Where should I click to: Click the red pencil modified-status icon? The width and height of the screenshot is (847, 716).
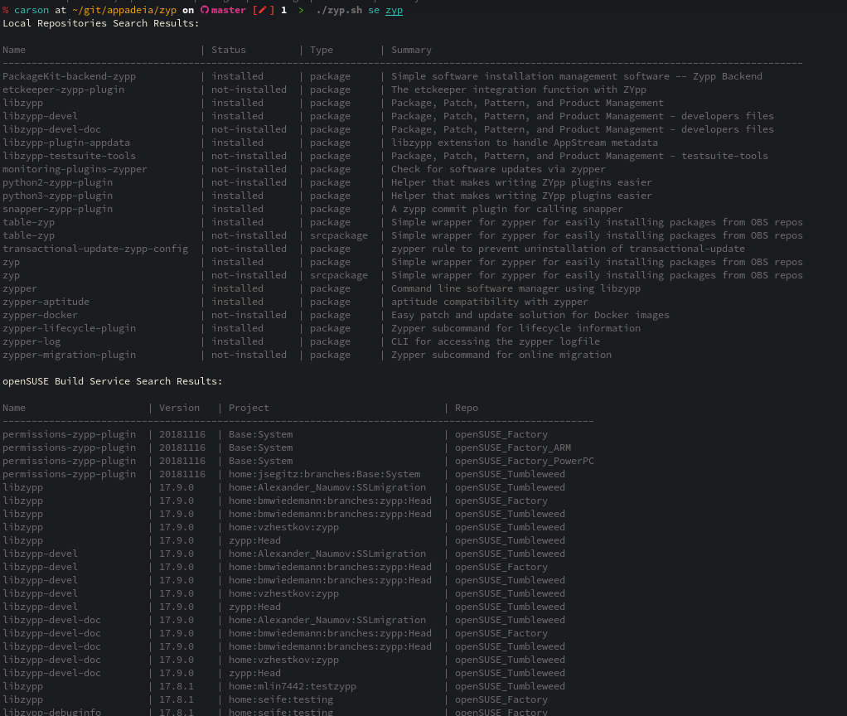[x=263, y=10]
